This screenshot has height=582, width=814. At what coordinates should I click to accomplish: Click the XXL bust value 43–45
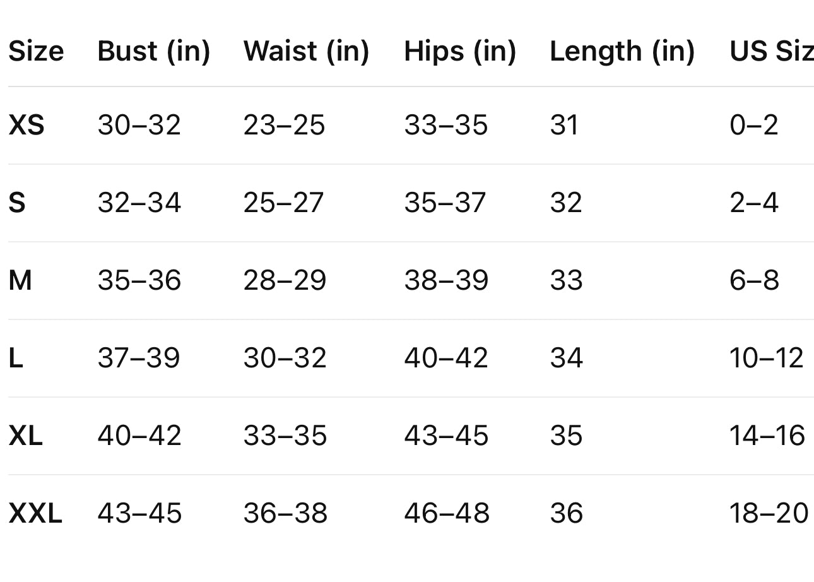tap(139, 513)
